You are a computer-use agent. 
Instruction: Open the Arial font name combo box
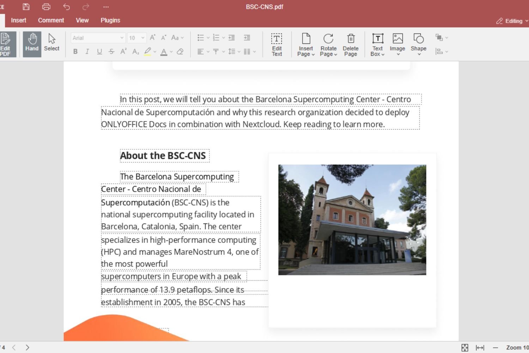(x=98, y=38)
